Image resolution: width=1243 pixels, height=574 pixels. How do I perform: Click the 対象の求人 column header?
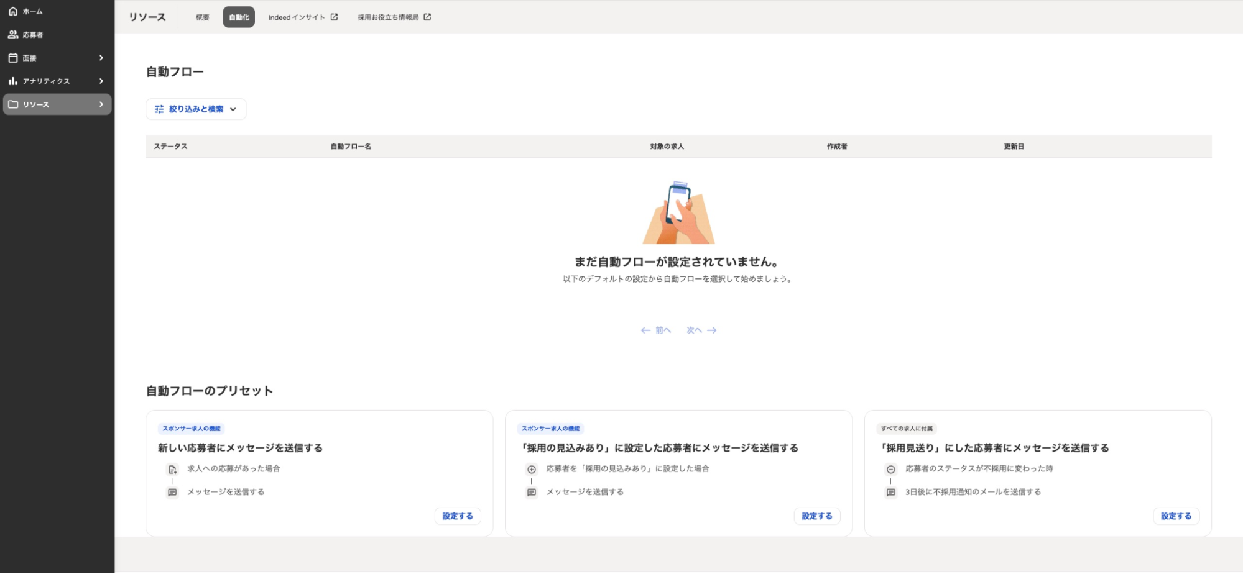point(667,147)
